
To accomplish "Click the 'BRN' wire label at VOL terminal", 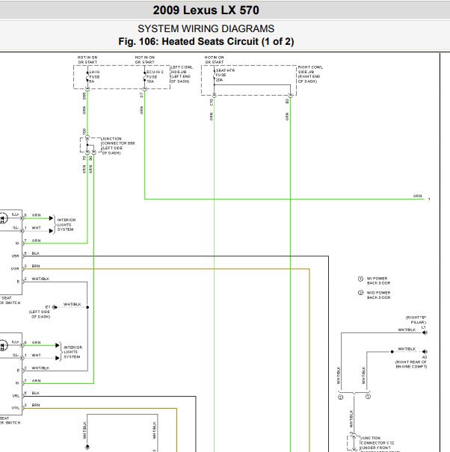I will [x=36, y=405].
